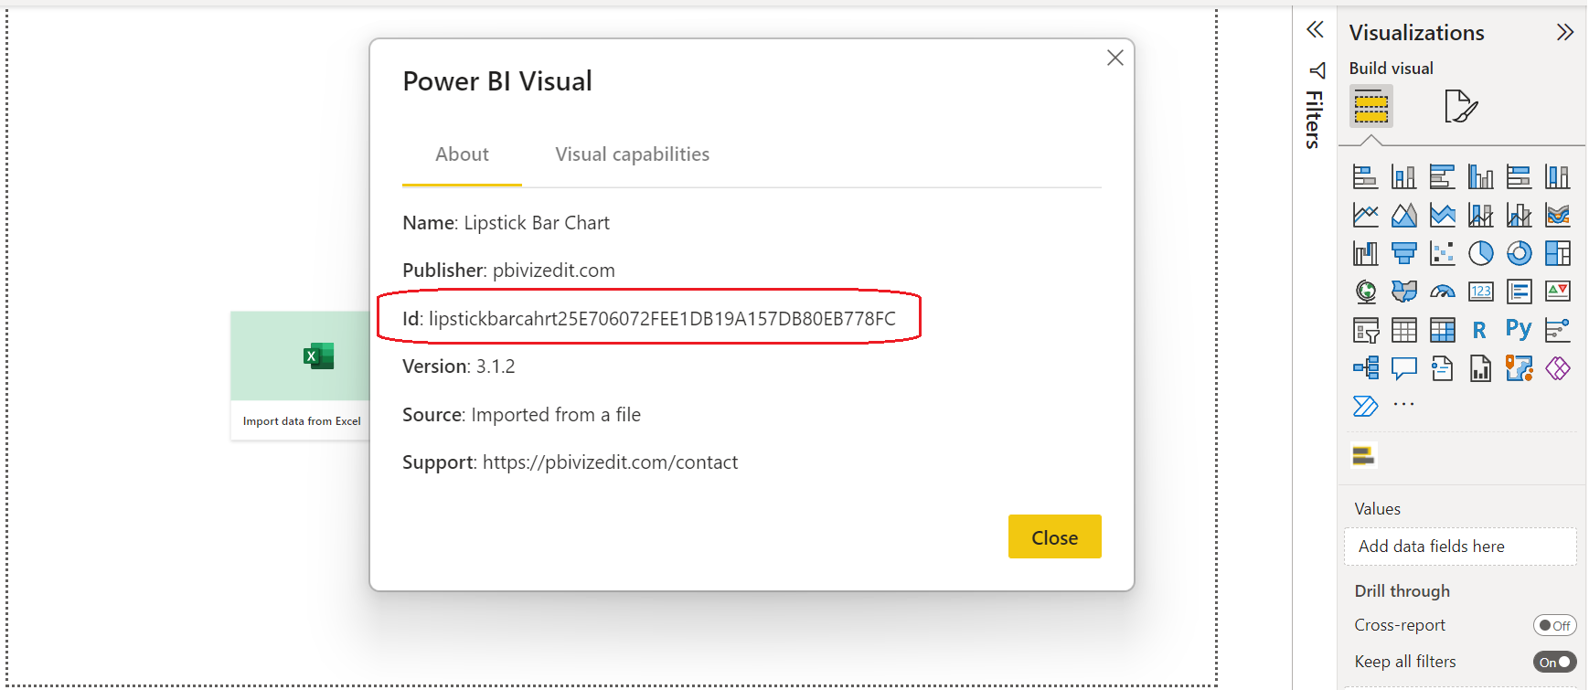
Task: Select the Stacked bar chart visual
Action: 1365,176
